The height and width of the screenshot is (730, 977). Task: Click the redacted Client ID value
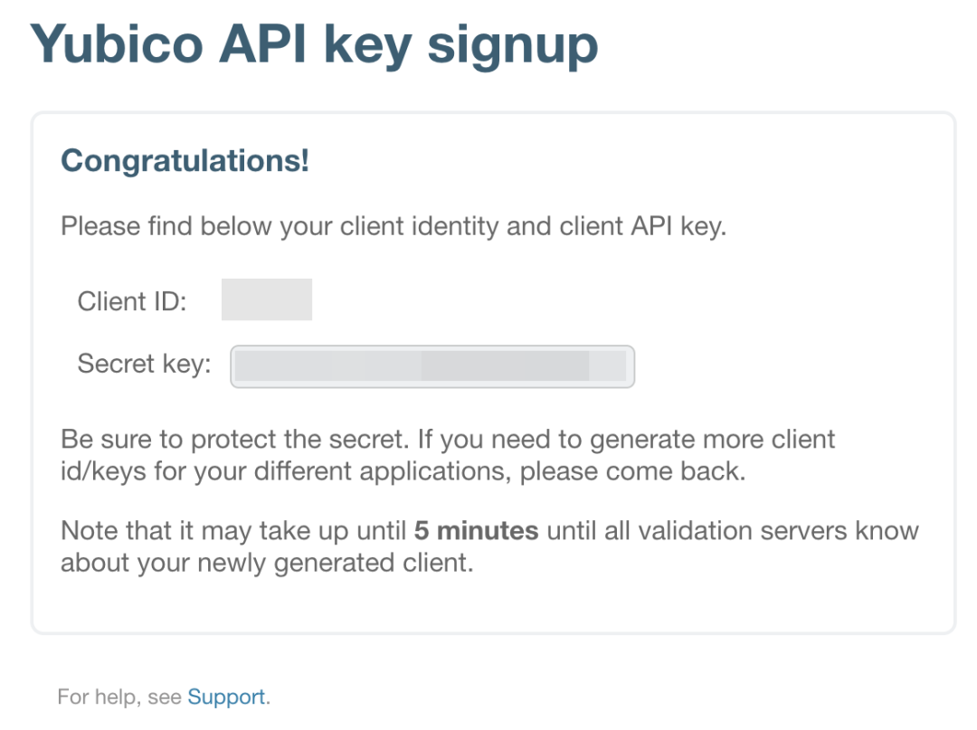pyautogui.click(x=266, y=299)
